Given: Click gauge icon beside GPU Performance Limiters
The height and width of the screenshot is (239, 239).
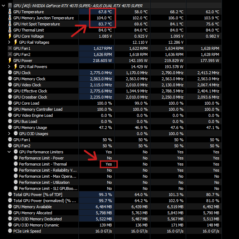Looking at the screenshot, I should pyautogui.click(x=16, y=152).
